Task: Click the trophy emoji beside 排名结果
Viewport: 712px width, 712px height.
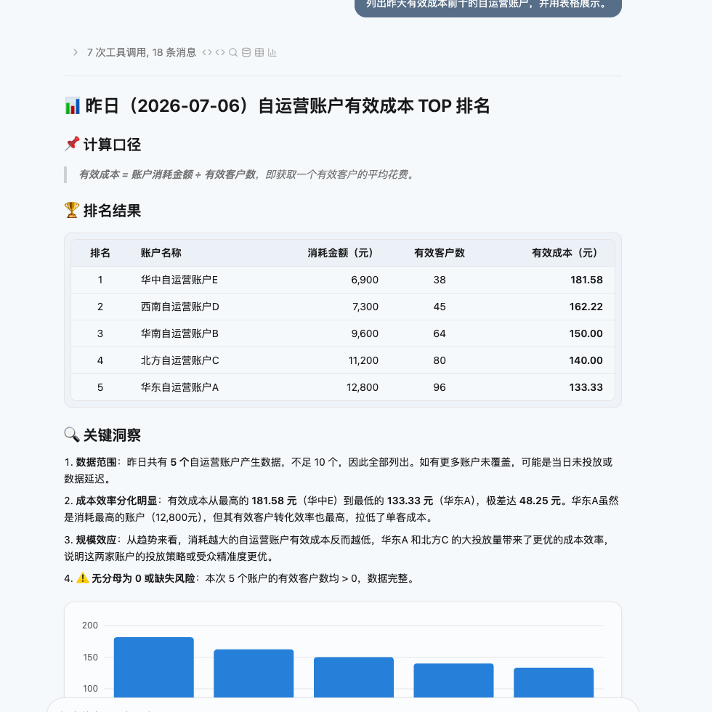Action: (x=72, y=210)
